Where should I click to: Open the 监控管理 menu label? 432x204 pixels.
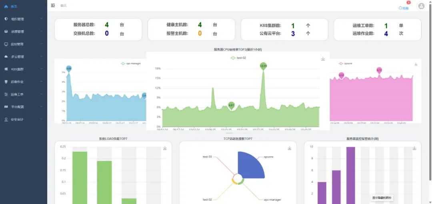pos(17,44)
